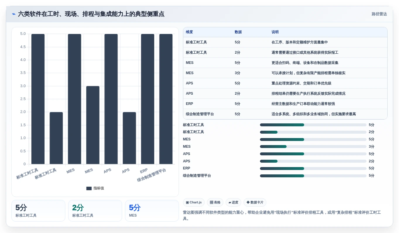Click the progress bar for MES at 3分
Screen dimensions: 399x233
313,147
